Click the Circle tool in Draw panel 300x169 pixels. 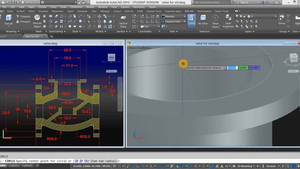[x=80, y=21]
